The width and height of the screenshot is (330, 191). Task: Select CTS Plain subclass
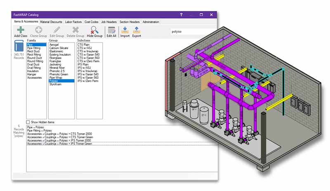coord(90,45)
